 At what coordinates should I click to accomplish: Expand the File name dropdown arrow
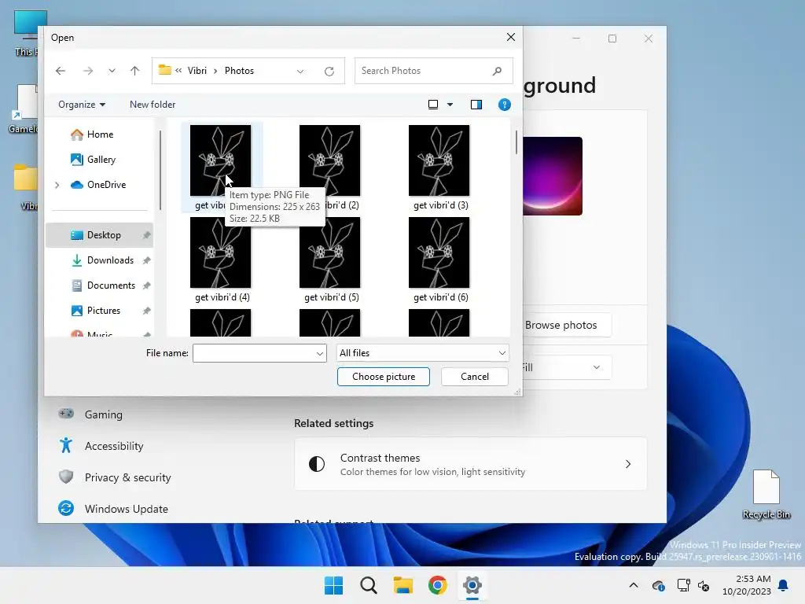click(320, 353)
